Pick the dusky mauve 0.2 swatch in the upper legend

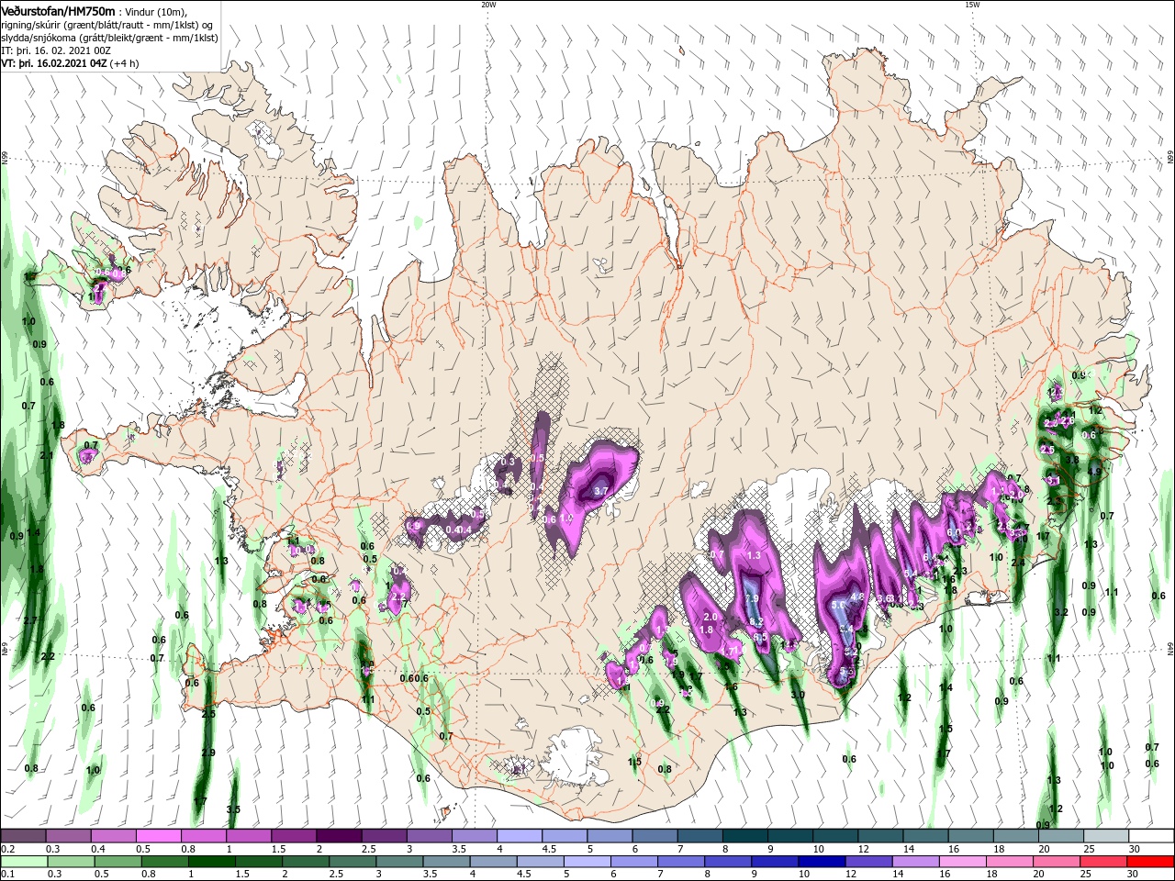click(23, 836)
